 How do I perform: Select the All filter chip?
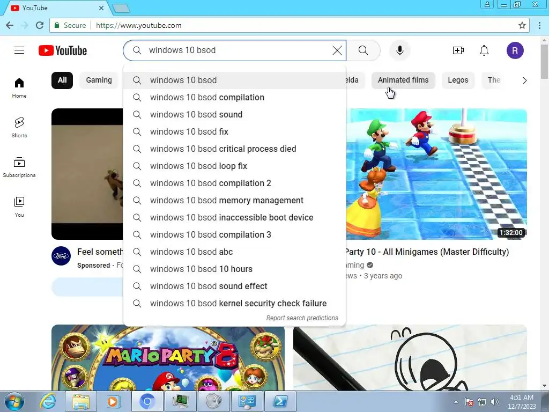click(x=62, y=80)
